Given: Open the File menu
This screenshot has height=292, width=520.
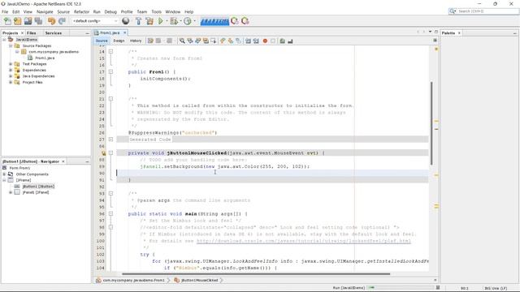Looking at the screenshot, I should 5,11.
